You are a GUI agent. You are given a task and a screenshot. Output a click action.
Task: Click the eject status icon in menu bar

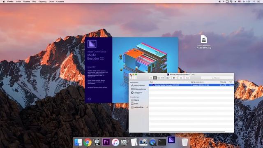pos(235,2)
